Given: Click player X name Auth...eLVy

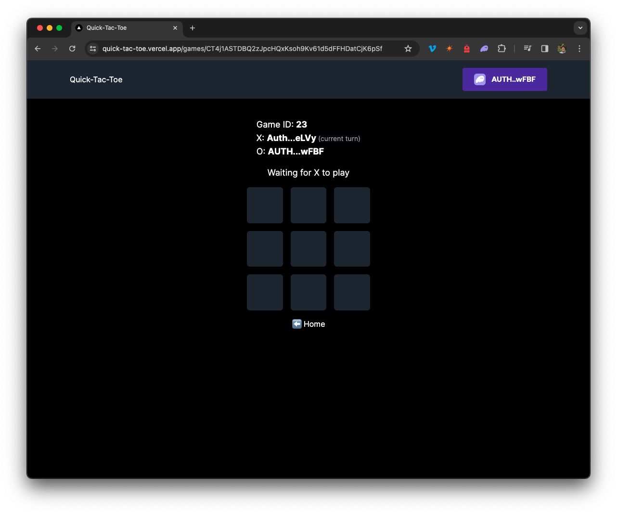Looking at the screenshot, I should coord(292,138).
